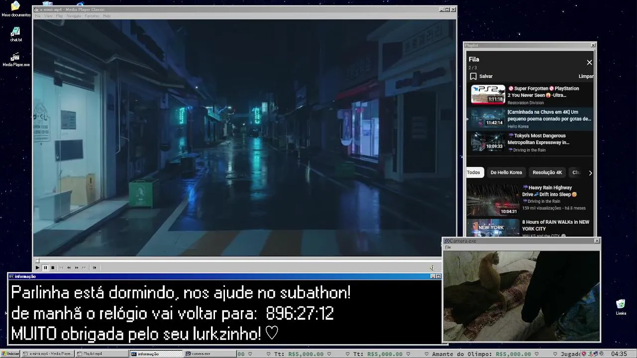The image size is (637, 358).
Task: Open Heavy Rain Highway Drive video thumbnail
Action: [493, 199]
